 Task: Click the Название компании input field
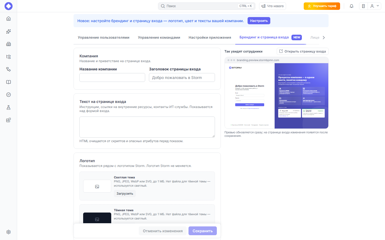(112, 78)
